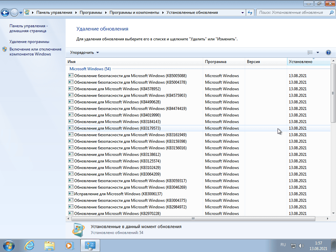
Task: Select update KB4578952 icon
Action: point(71,89)
